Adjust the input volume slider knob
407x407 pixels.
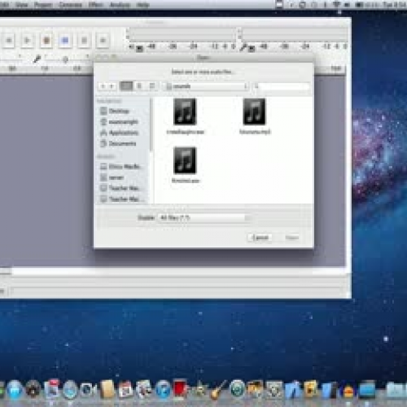pyautogui.click(x=65, y=59)
